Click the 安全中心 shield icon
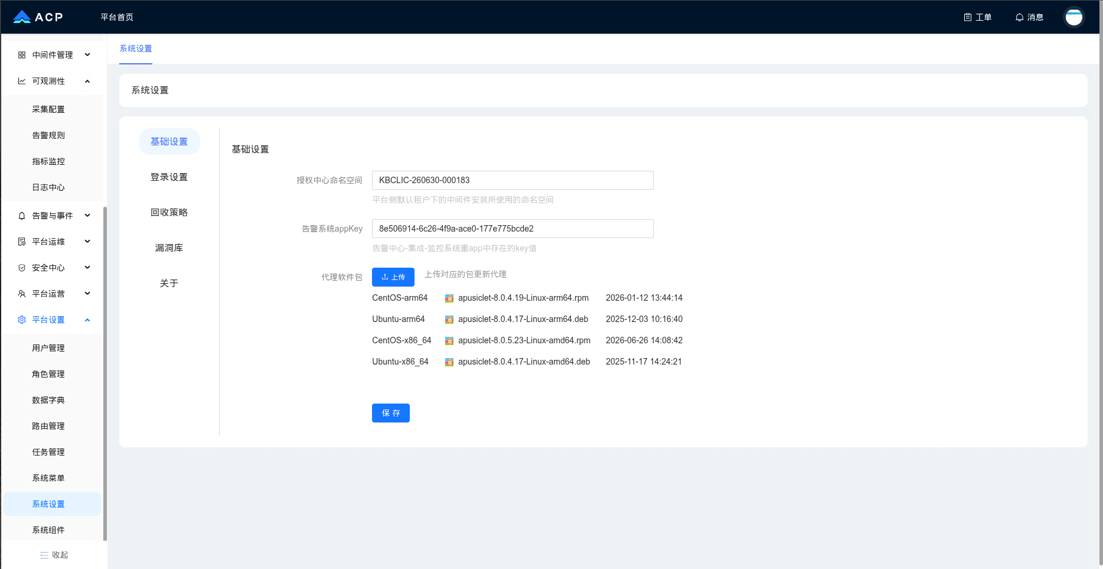 [22, 268]
